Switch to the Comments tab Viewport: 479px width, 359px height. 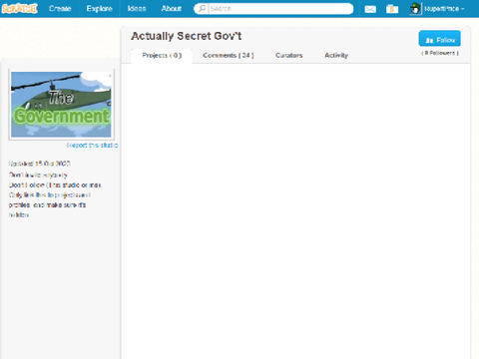point(229,56)
